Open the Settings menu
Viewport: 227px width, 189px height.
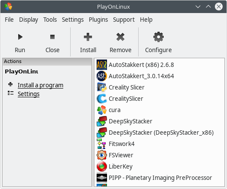[x=73, y=20]
